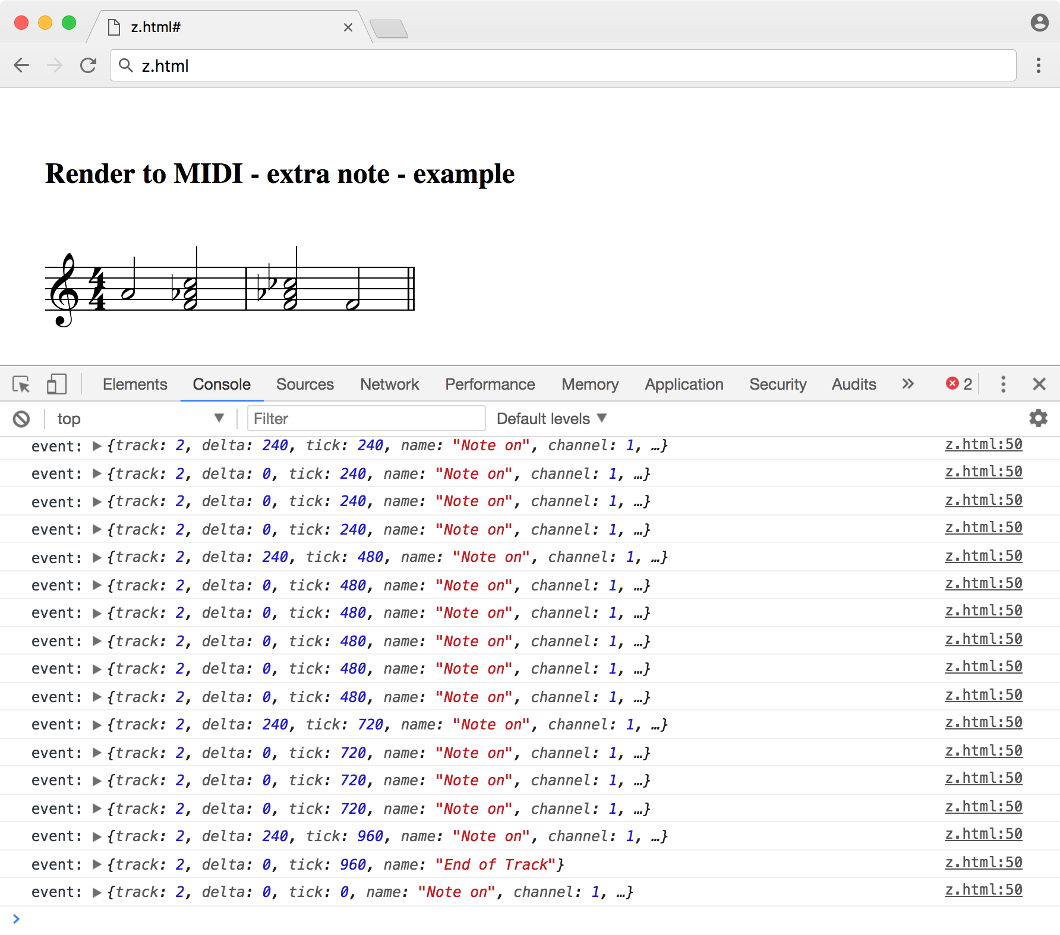Viewport: 1060px width, 935px height.
Task: Focus the console Filter field
Action: 365,418
